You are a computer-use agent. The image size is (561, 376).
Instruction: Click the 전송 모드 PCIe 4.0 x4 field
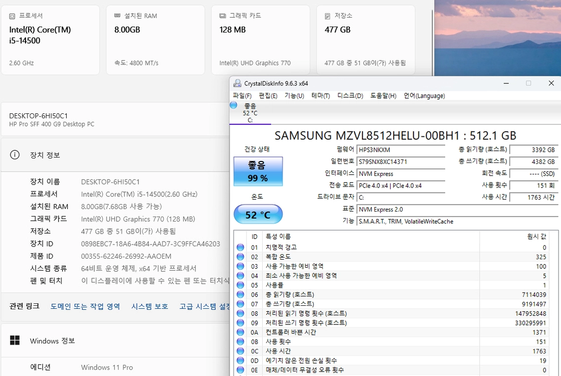click(x=401, y=185)
